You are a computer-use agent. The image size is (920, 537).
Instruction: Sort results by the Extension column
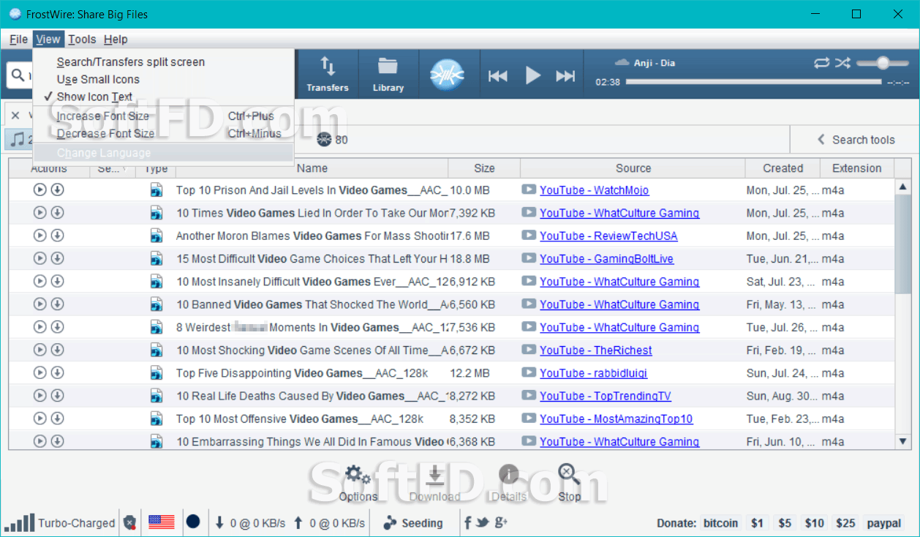(857, 168)
